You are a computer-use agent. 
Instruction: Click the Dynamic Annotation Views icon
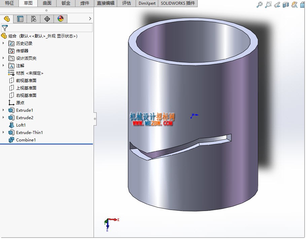(x=294, y=5)
